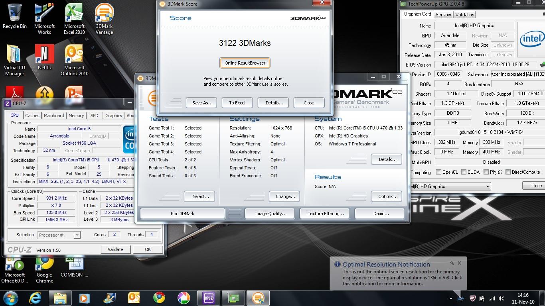Image resolution: width=545 pixels, height=306 pixels.
Task: Enable the CUDA checkbox in GPU-Z
Action: coord(464,172)
